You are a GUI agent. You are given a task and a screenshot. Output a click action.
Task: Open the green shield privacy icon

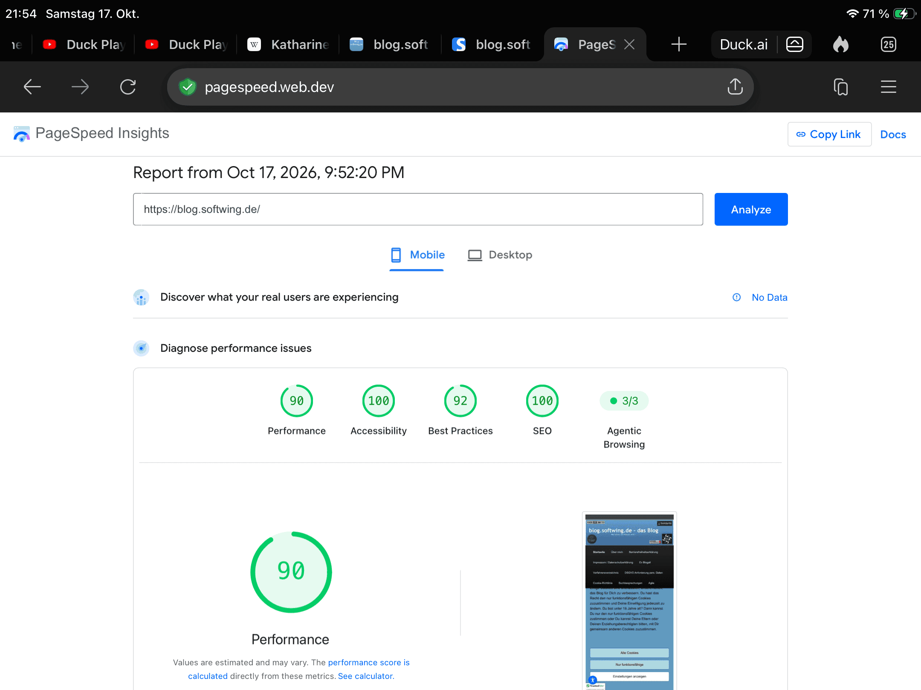(187, 87)
